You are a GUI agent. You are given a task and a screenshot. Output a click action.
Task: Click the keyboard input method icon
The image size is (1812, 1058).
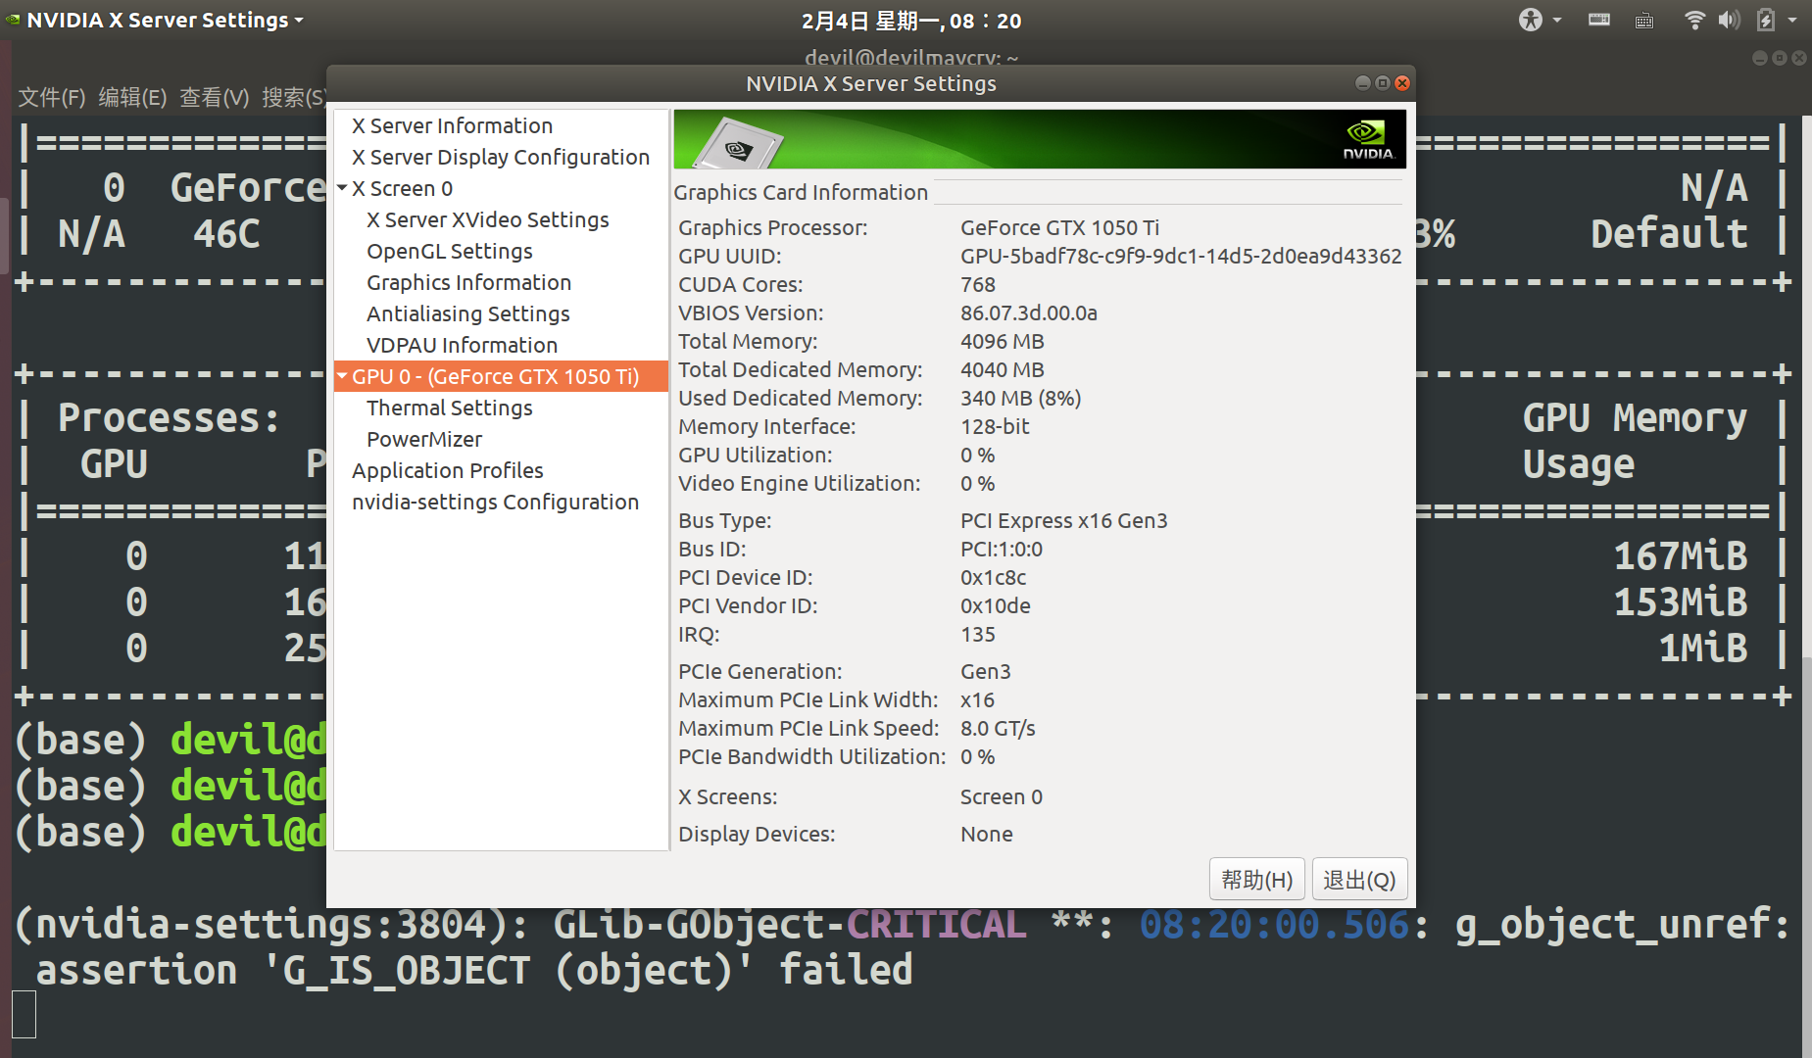click(1645, 21)
